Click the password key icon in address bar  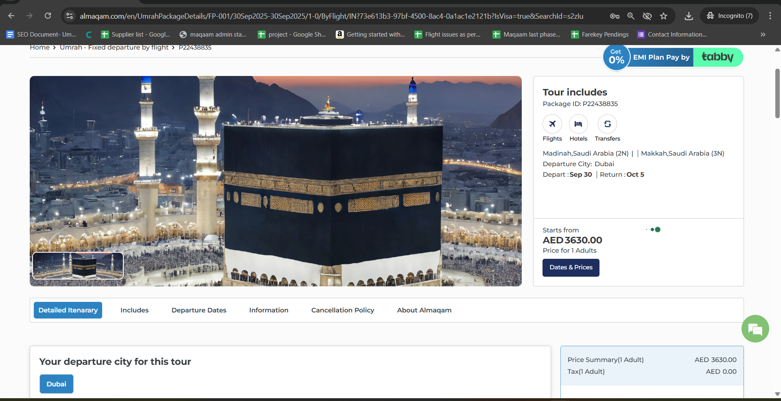point(615,16)
